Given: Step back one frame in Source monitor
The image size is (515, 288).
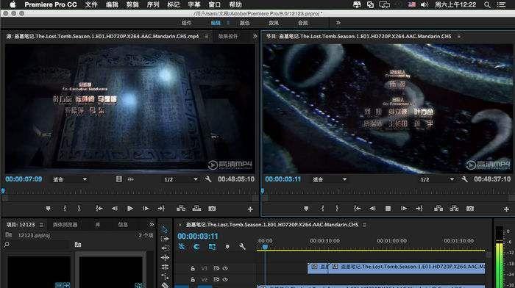Looking at the screenshot, I should coord(114,209).
